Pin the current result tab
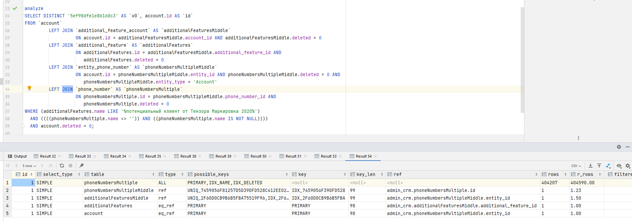The image size is (632, 222). coord(82,166)
